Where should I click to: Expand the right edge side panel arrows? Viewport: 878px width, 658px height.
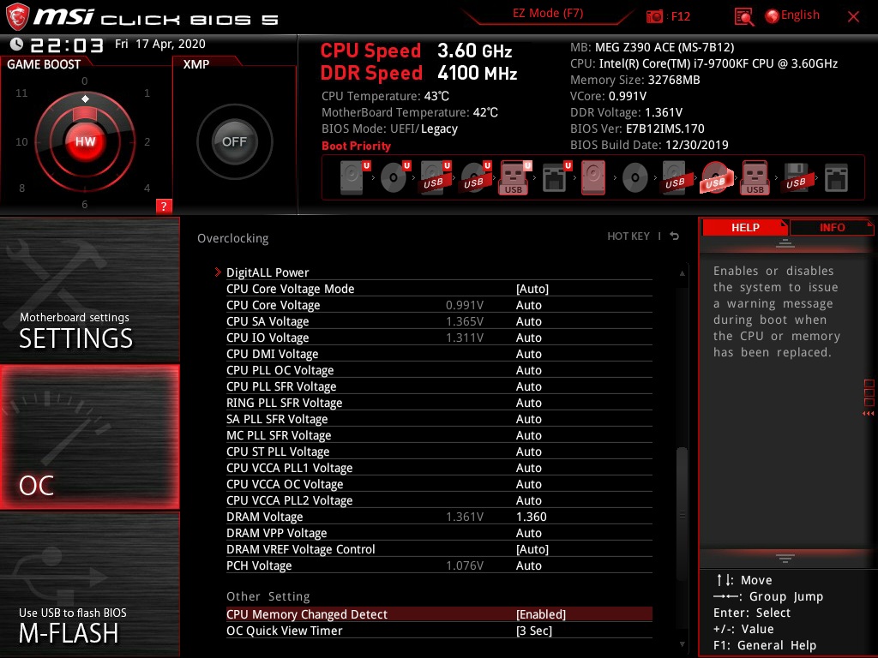coord(869,413)
